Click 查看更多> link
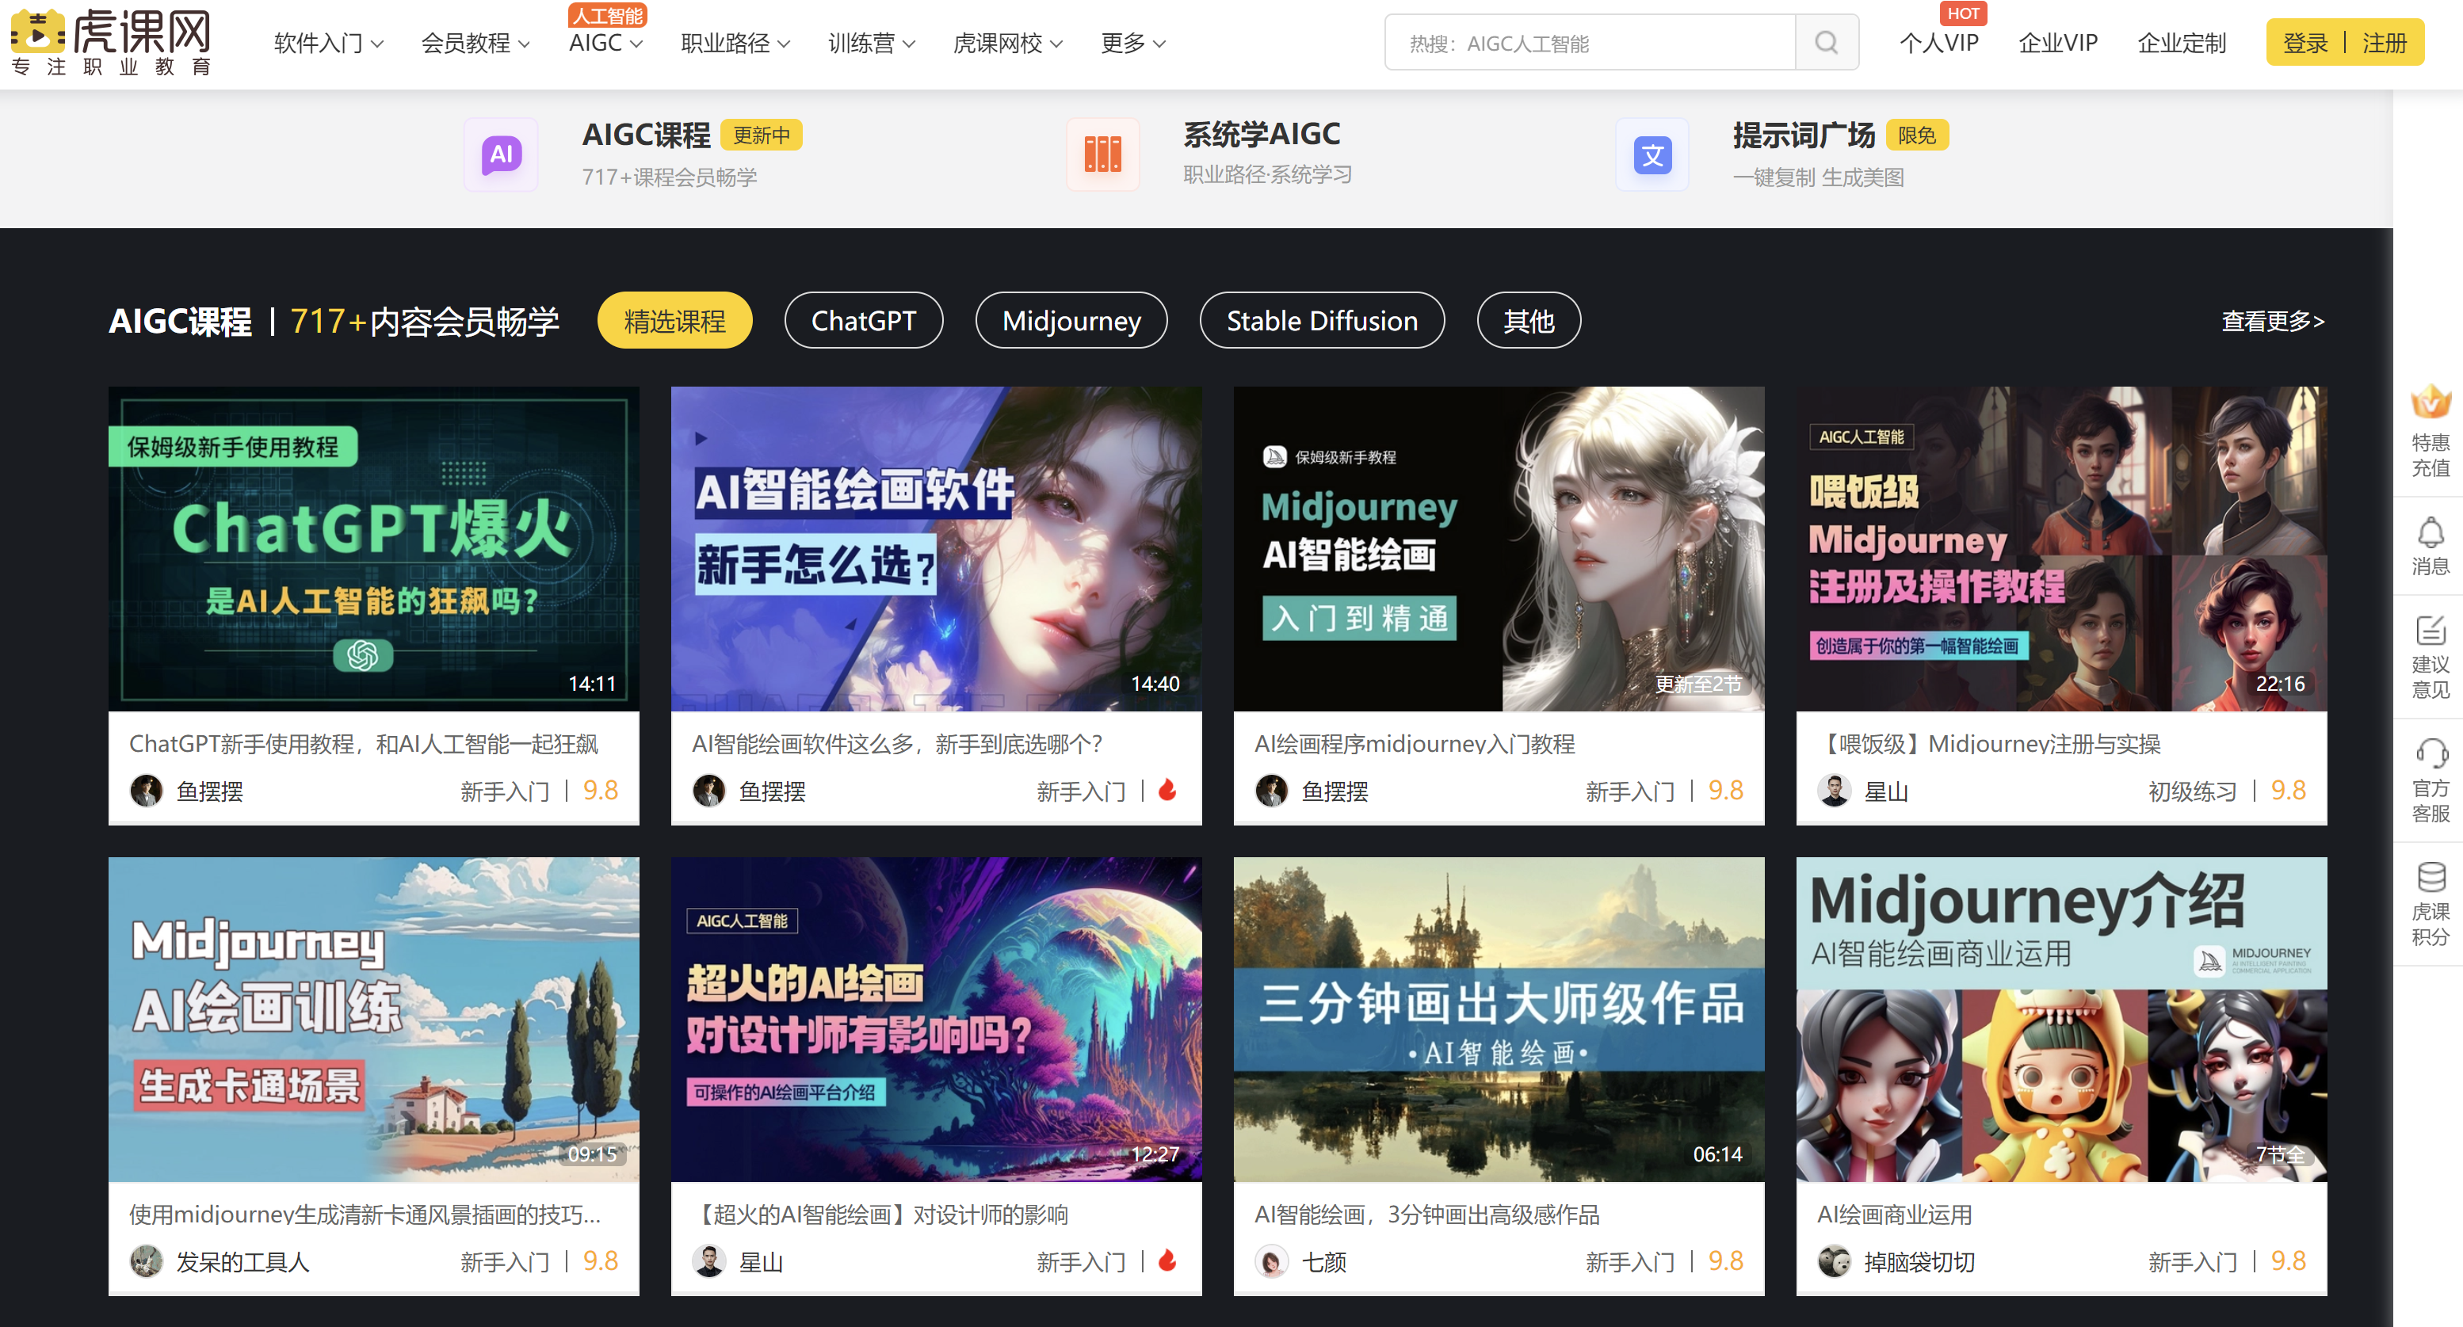Screen dimensions: 2463x1327 [2272, 321]
